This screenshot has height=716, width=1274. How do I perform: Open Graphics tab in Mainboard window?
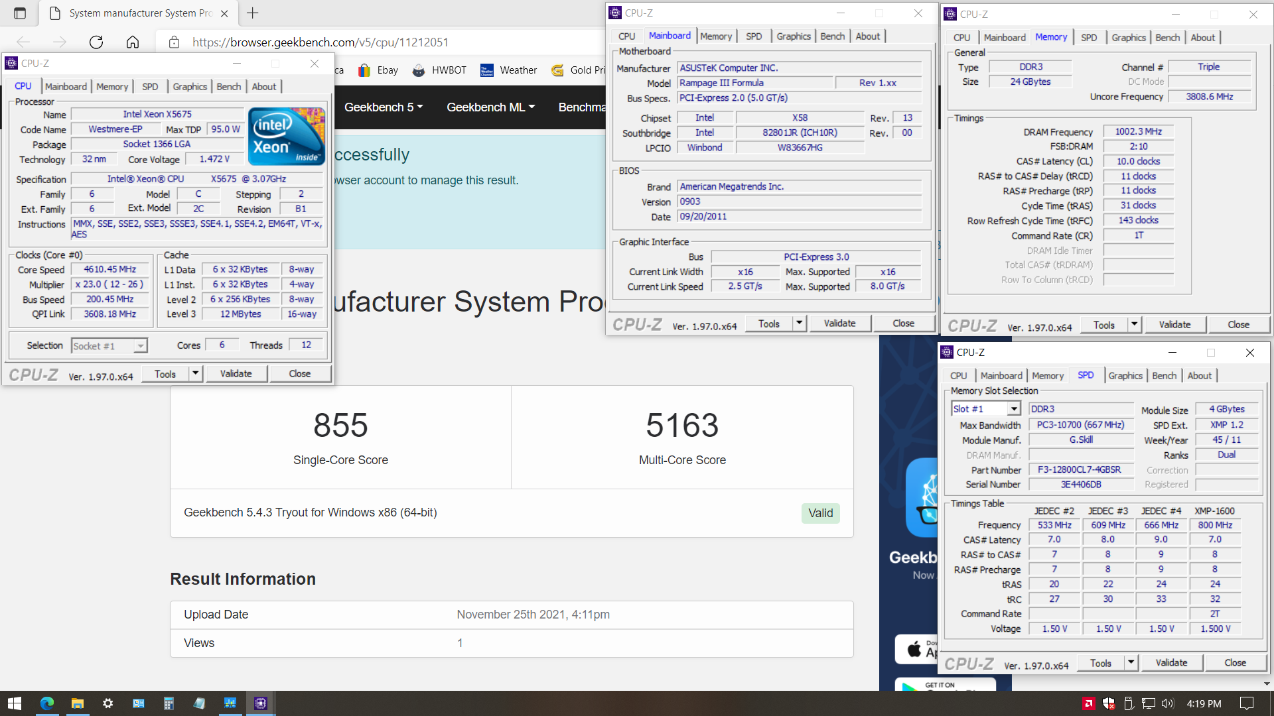[794, 36]
